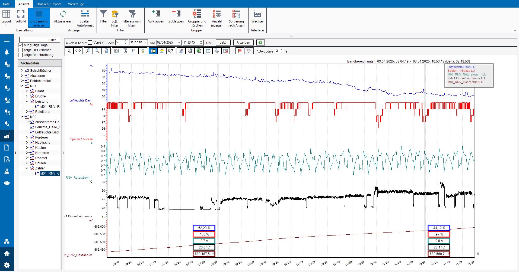Collapse the M02 archive branch
519x272 pixels.
pos(22,117)
